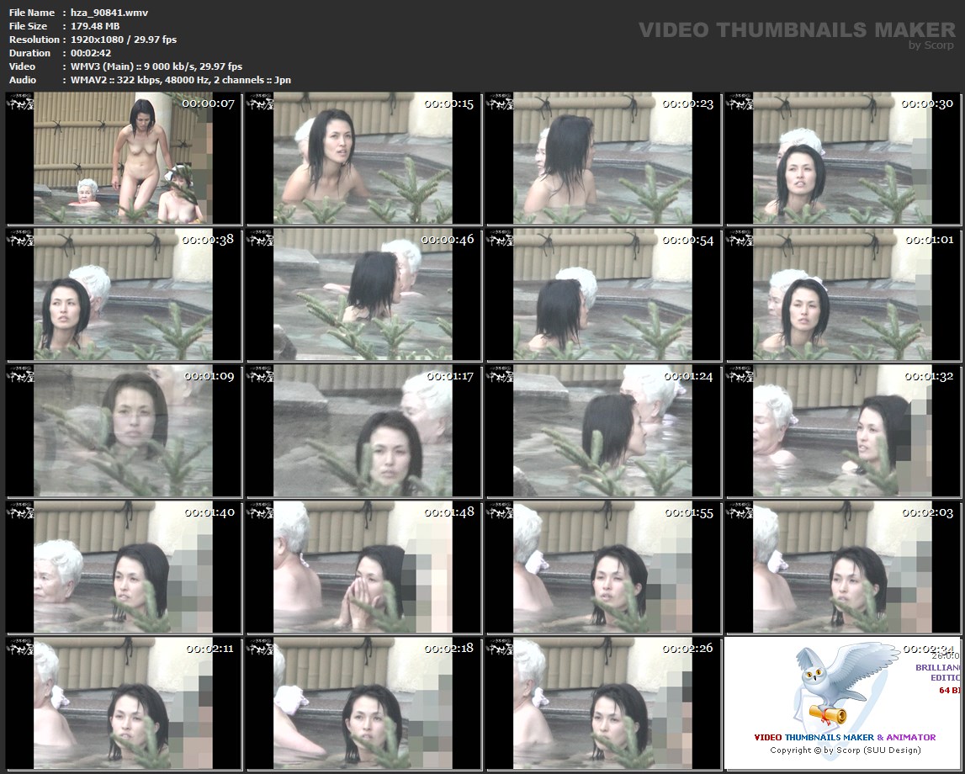This screenshot has width=965, height=774.
Task: Click the VIDEO THUMBNAILS MAKER header title
Action: tap(797, 29)
